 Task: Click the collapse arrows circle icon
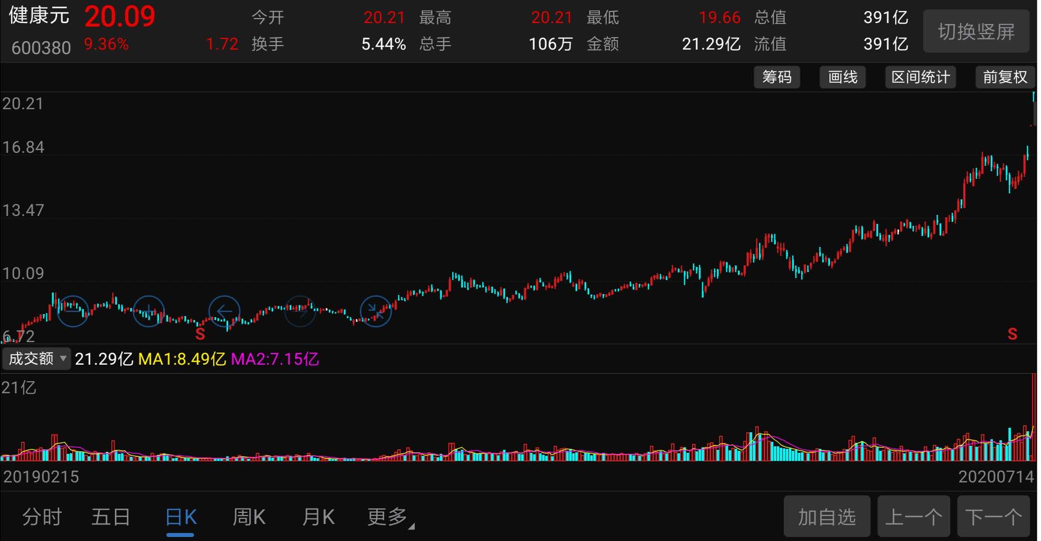376,311
